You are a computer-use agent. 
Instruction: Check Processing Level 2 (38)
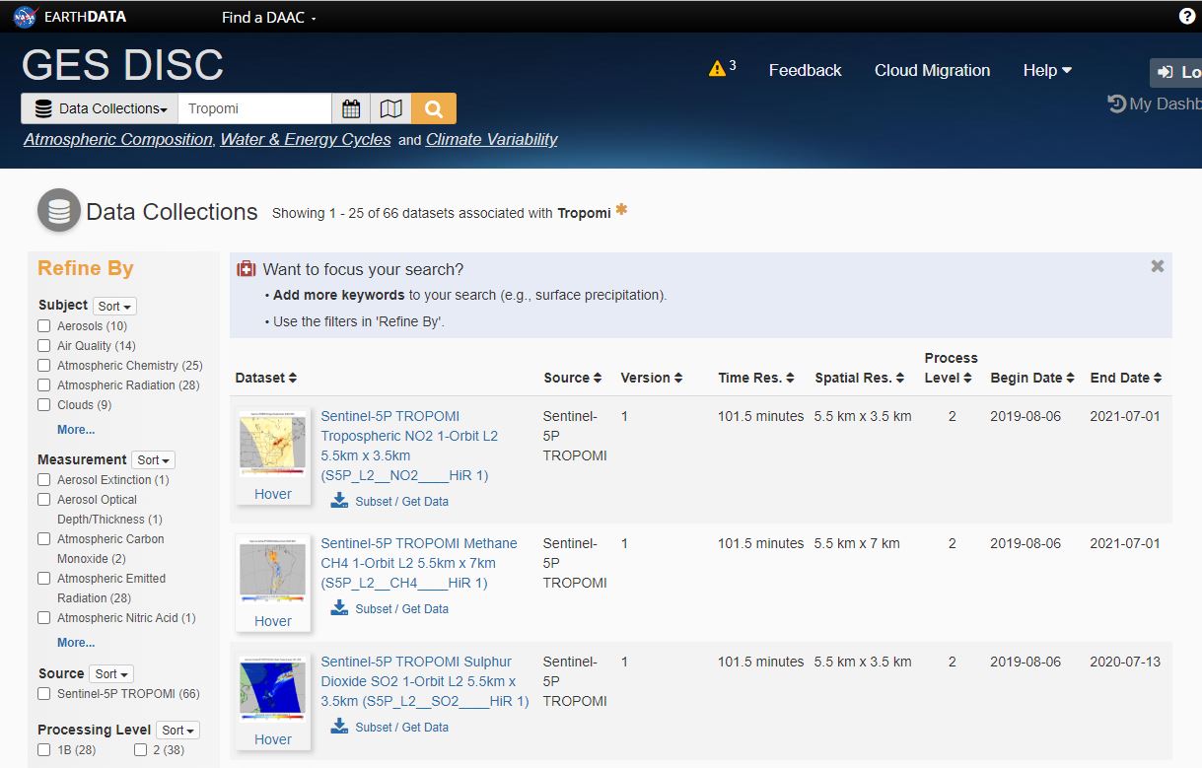pyautogui.click(x=140, y=750)
